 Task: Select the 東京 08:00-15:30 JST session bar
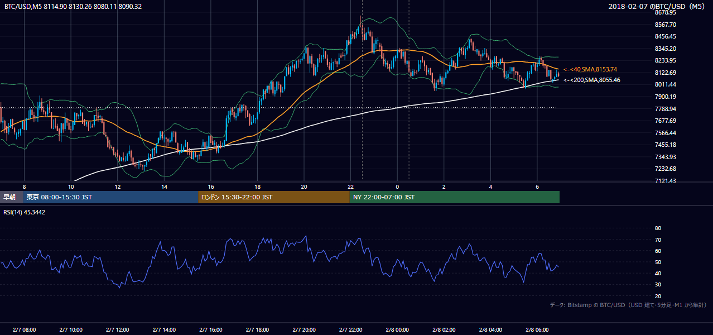pyautogui.click(x=111, y=197)
